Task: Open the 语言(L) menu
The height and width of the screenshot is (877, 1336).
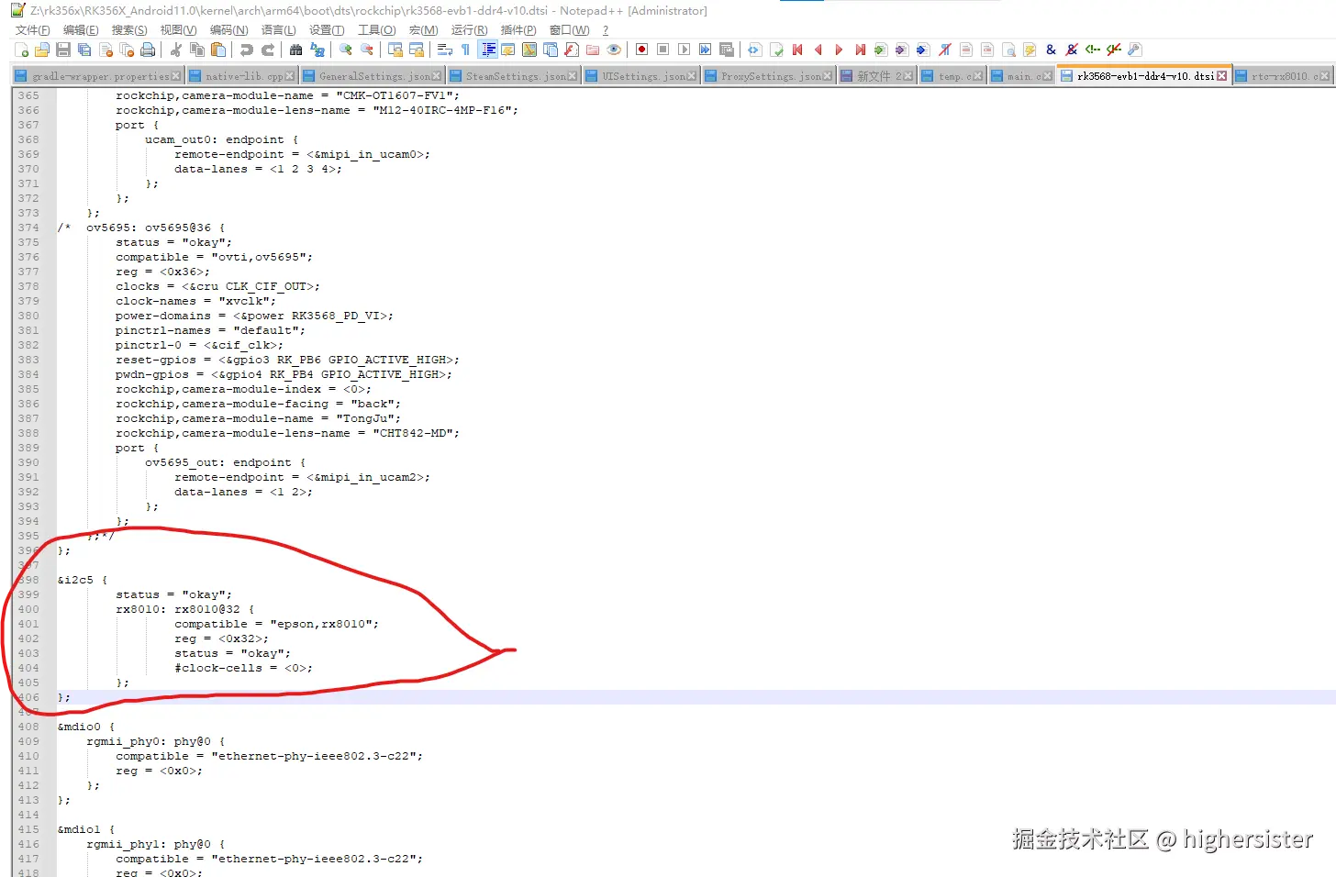Action: tap(278, 30)
